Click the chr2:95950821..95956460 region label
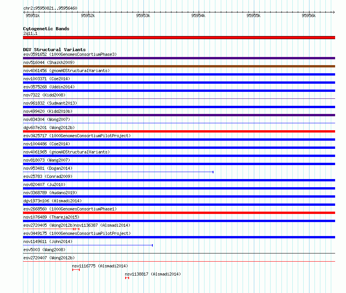The width and height of the screenshot is (346, 293). 50,8
